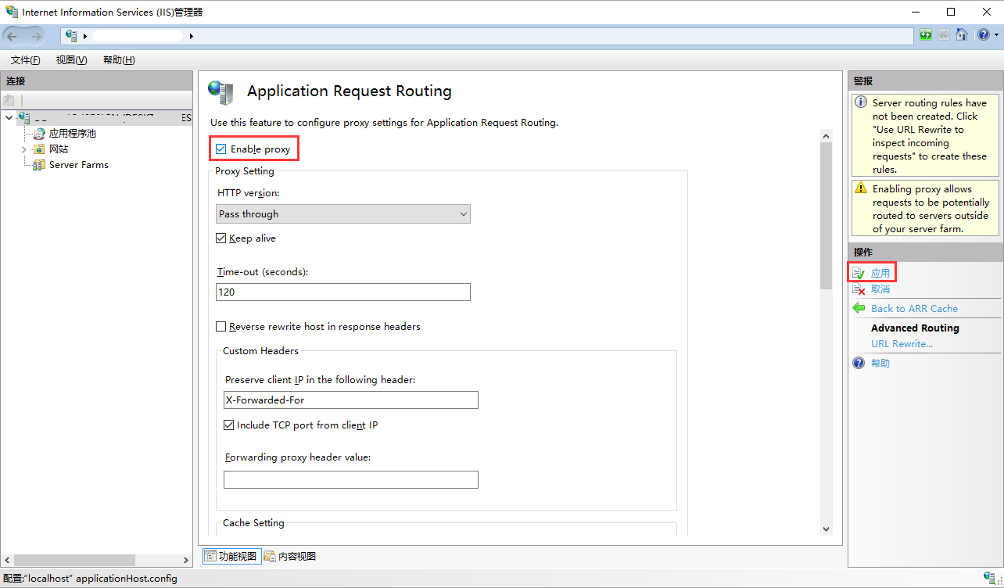
Task: Go back with the navigation back arrow
Action: pyautogui.click(x=13, y=36)
